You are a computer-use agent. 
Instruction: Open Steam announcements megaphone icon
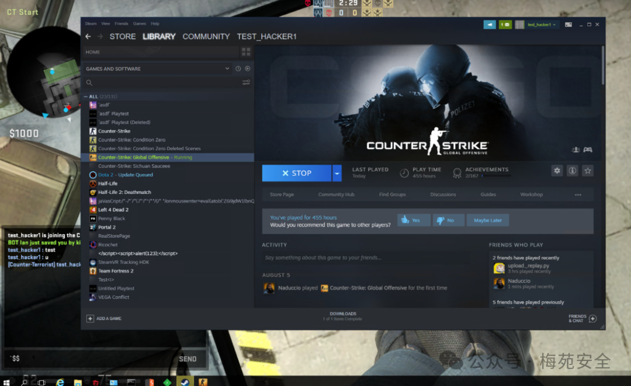490,25
